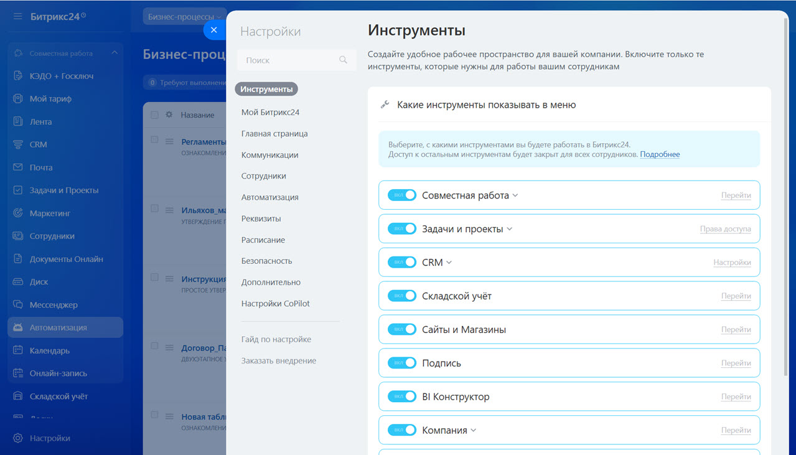
Task: Disable the Сайты и Магазины switch
Action: (x=402, y=330)
